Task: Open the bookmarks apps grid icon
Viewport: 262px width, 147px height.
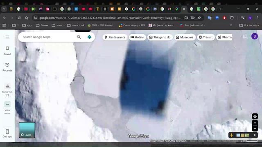Action: pos(4,25)
